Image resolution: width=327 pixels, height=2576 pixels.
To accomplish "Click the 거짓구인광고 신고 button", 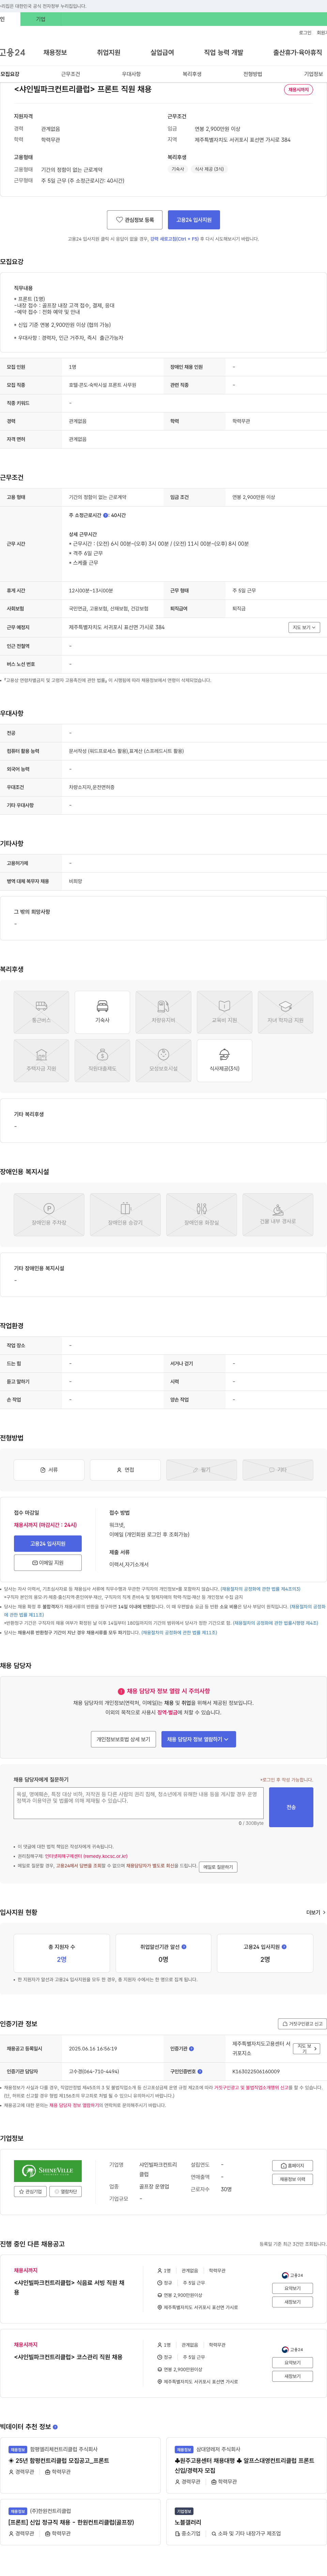I will tap(302, 2024).
